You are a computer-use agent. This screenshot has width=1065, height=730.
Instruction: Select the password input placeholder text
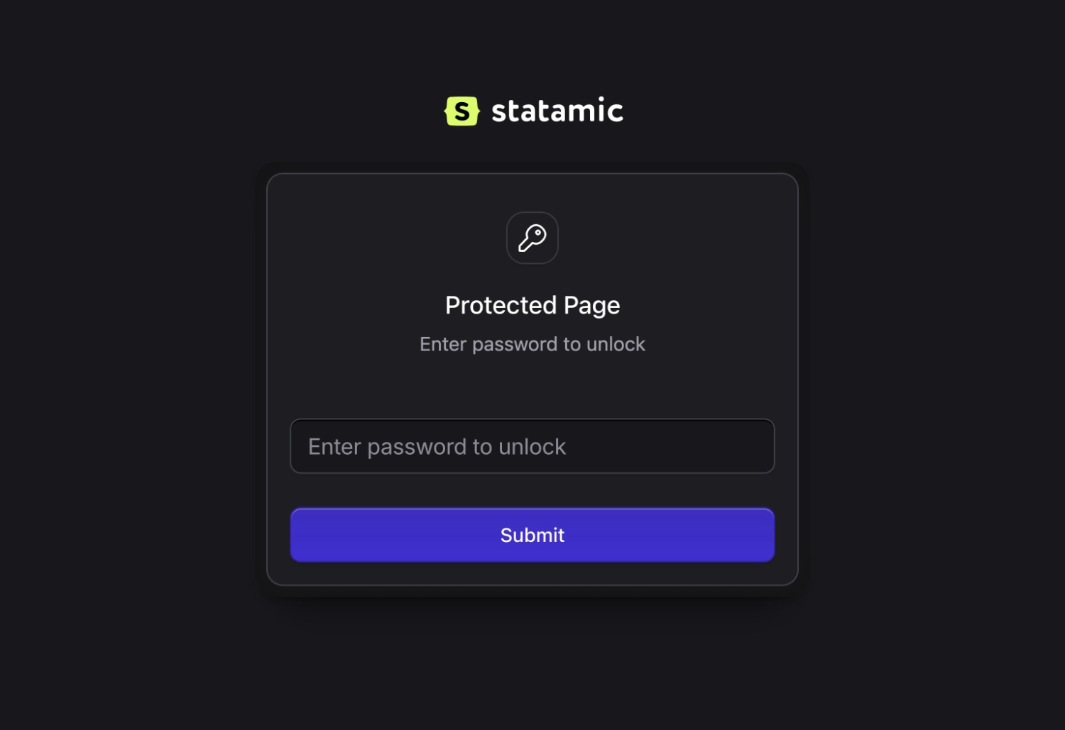436,446
